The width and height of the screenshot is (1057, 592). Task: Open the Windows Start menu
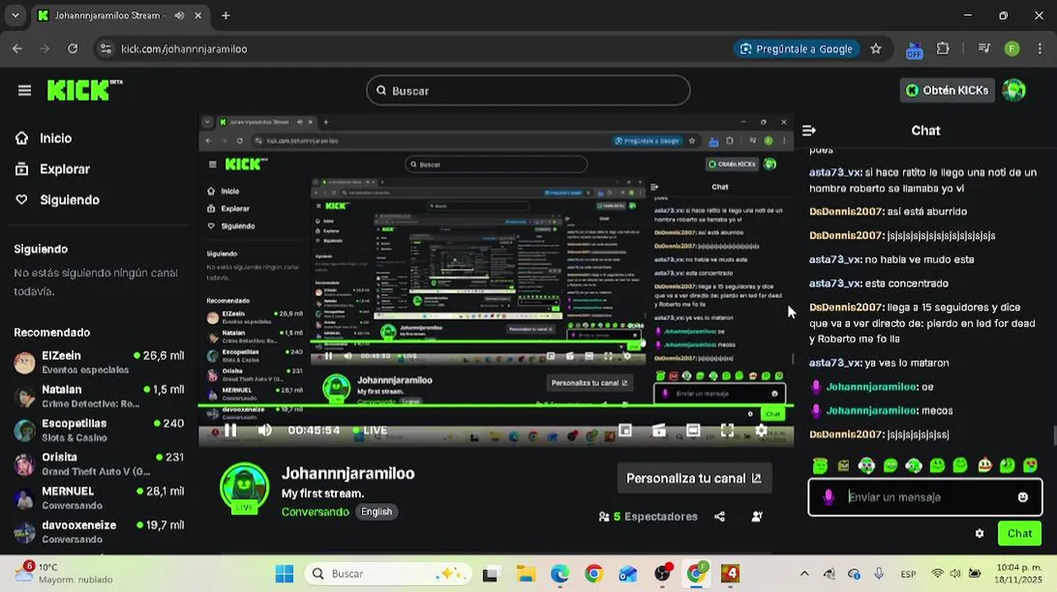click(x=284, y=573)
